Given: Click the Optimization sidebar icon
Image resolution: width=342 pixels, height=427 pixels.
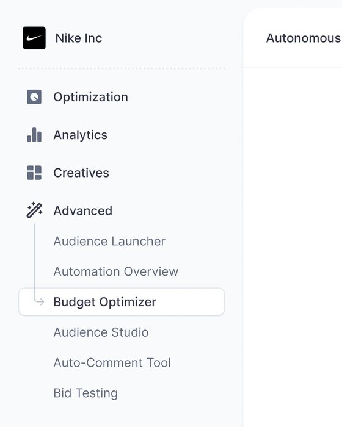Looking at the screenshot, I should tap(34, 96).
